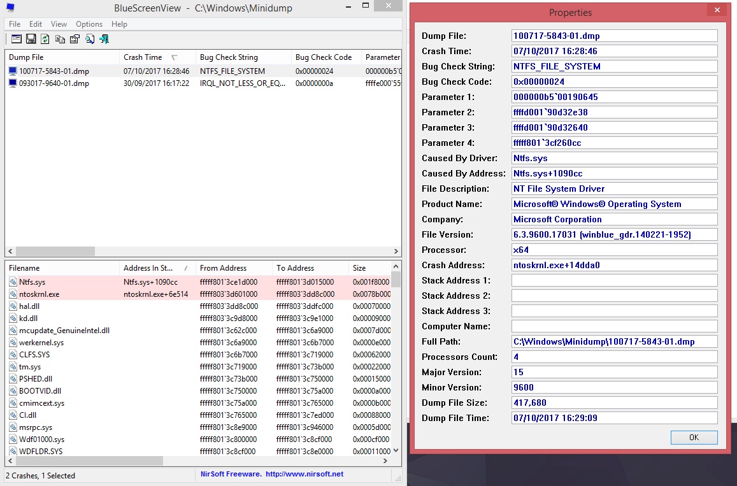Click the icon beside 100717-5843-01.dmp
The width and height of the screenshot is (737, 486).
13,71
